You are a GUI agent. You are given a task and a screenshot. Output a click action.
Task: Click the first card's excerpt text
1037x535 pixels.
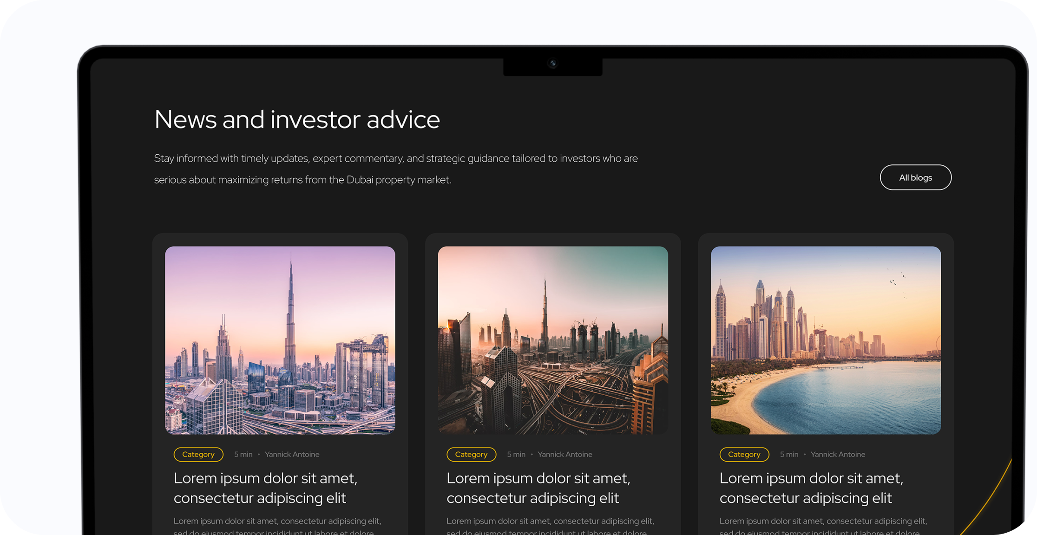[277, 526]
